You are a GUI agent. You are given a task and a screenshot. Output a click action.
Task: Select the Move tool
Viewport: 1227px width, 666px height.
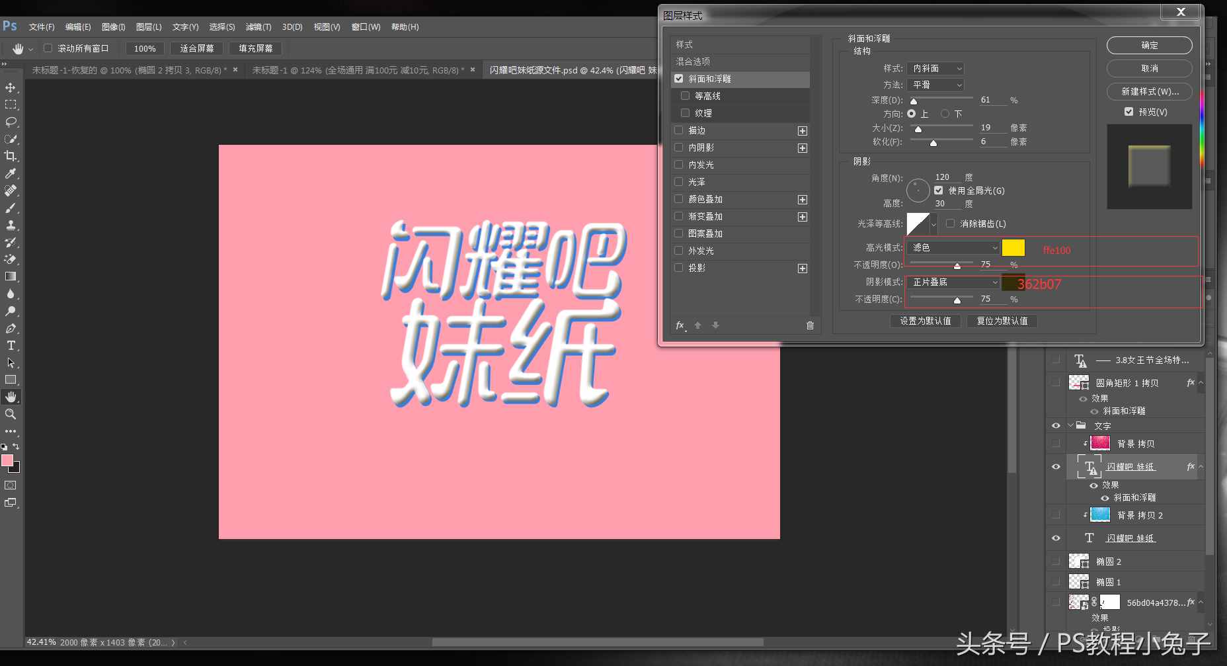(10, 87)
